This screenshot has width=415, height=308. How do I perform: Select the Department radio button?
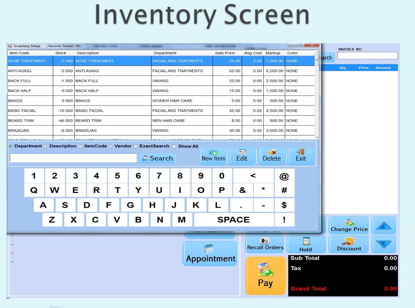[11, 146]
